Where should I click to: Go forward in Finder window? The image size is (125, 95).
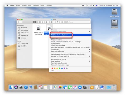pyautogui.click(x=21, y=22)
